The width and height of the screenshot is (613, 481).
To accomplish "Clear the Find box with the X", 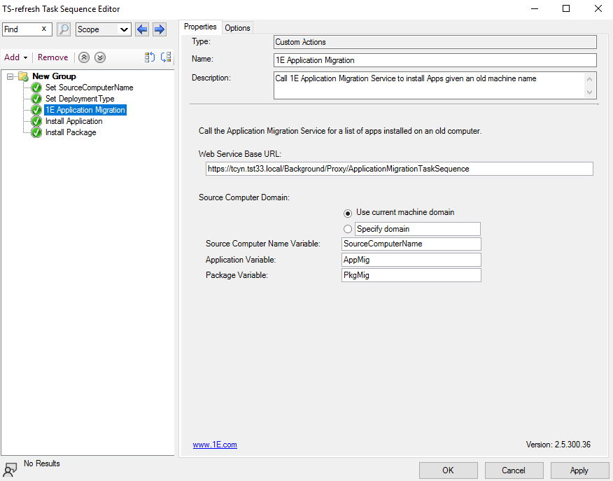I will point(44,29).
